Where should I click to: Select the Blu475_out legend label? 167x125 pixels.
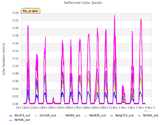point(22,116)
